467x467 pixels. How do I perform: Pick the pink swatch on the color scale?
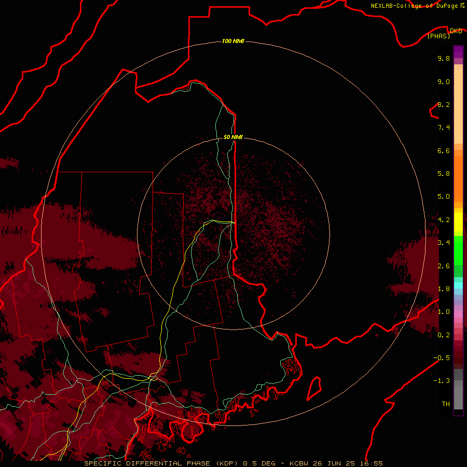[458, 314]
